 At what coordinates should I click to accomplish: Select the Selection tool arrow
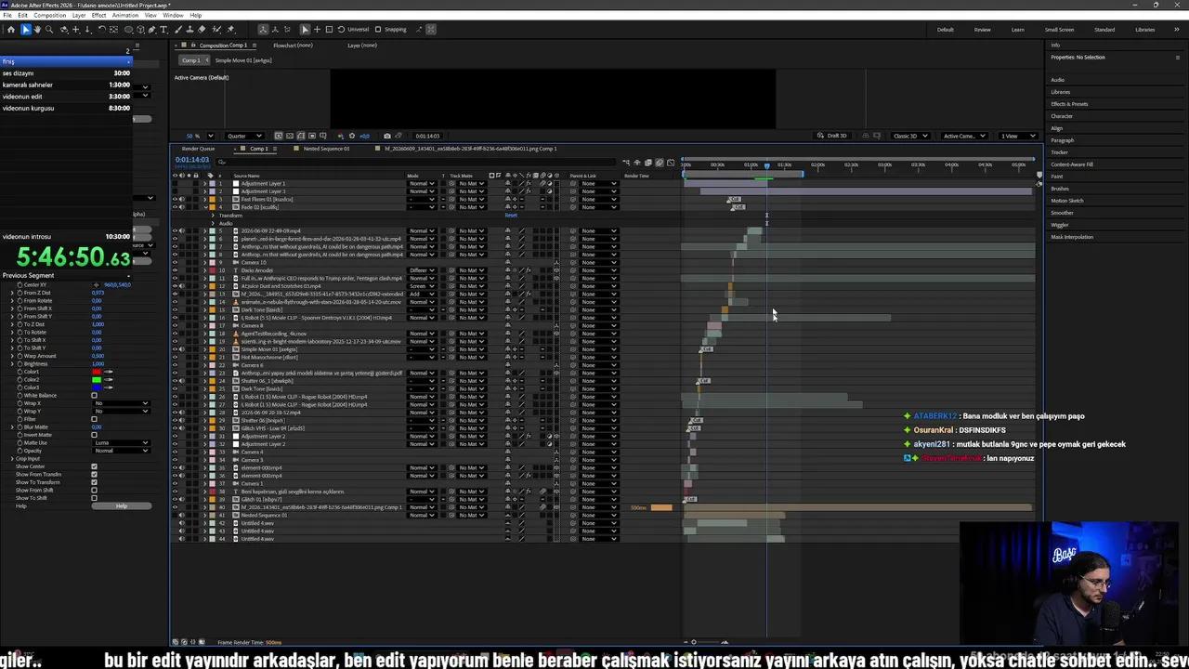pos(25,30)
